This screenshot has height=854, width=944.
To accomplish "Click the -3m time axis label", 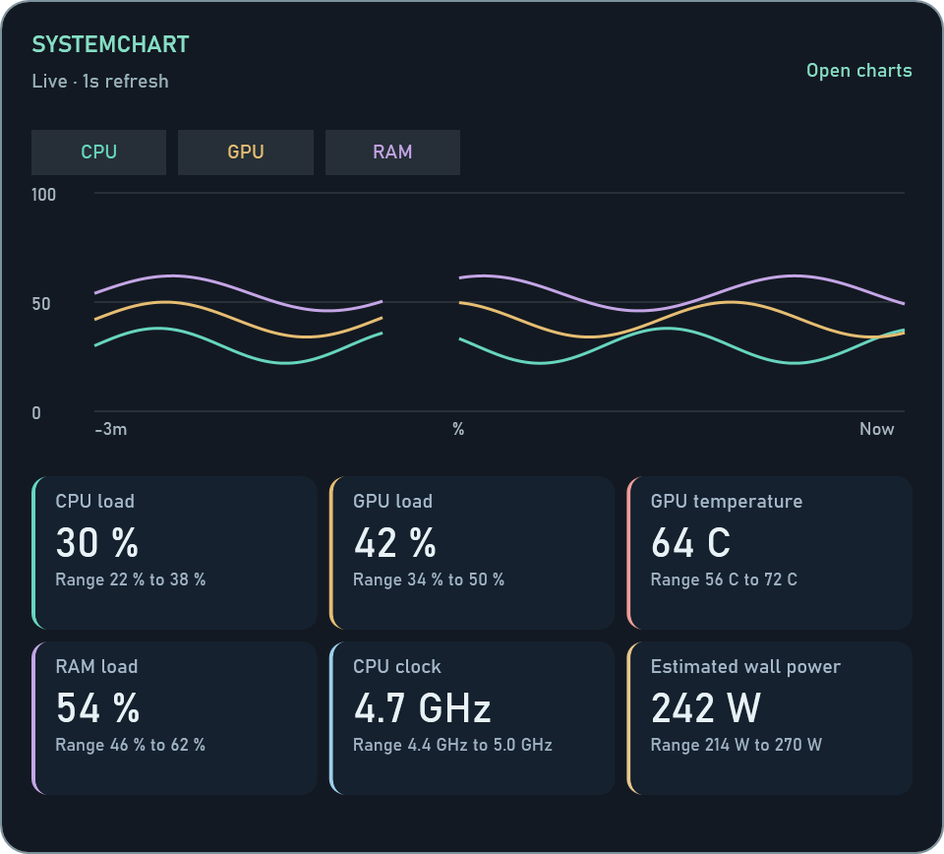I will click(x=111, y=429).
